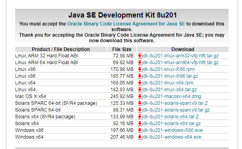The image size is (242, 149).
Task: Open Oracle Binary Code License Agreement link
Action: click(x=126, y=24)
